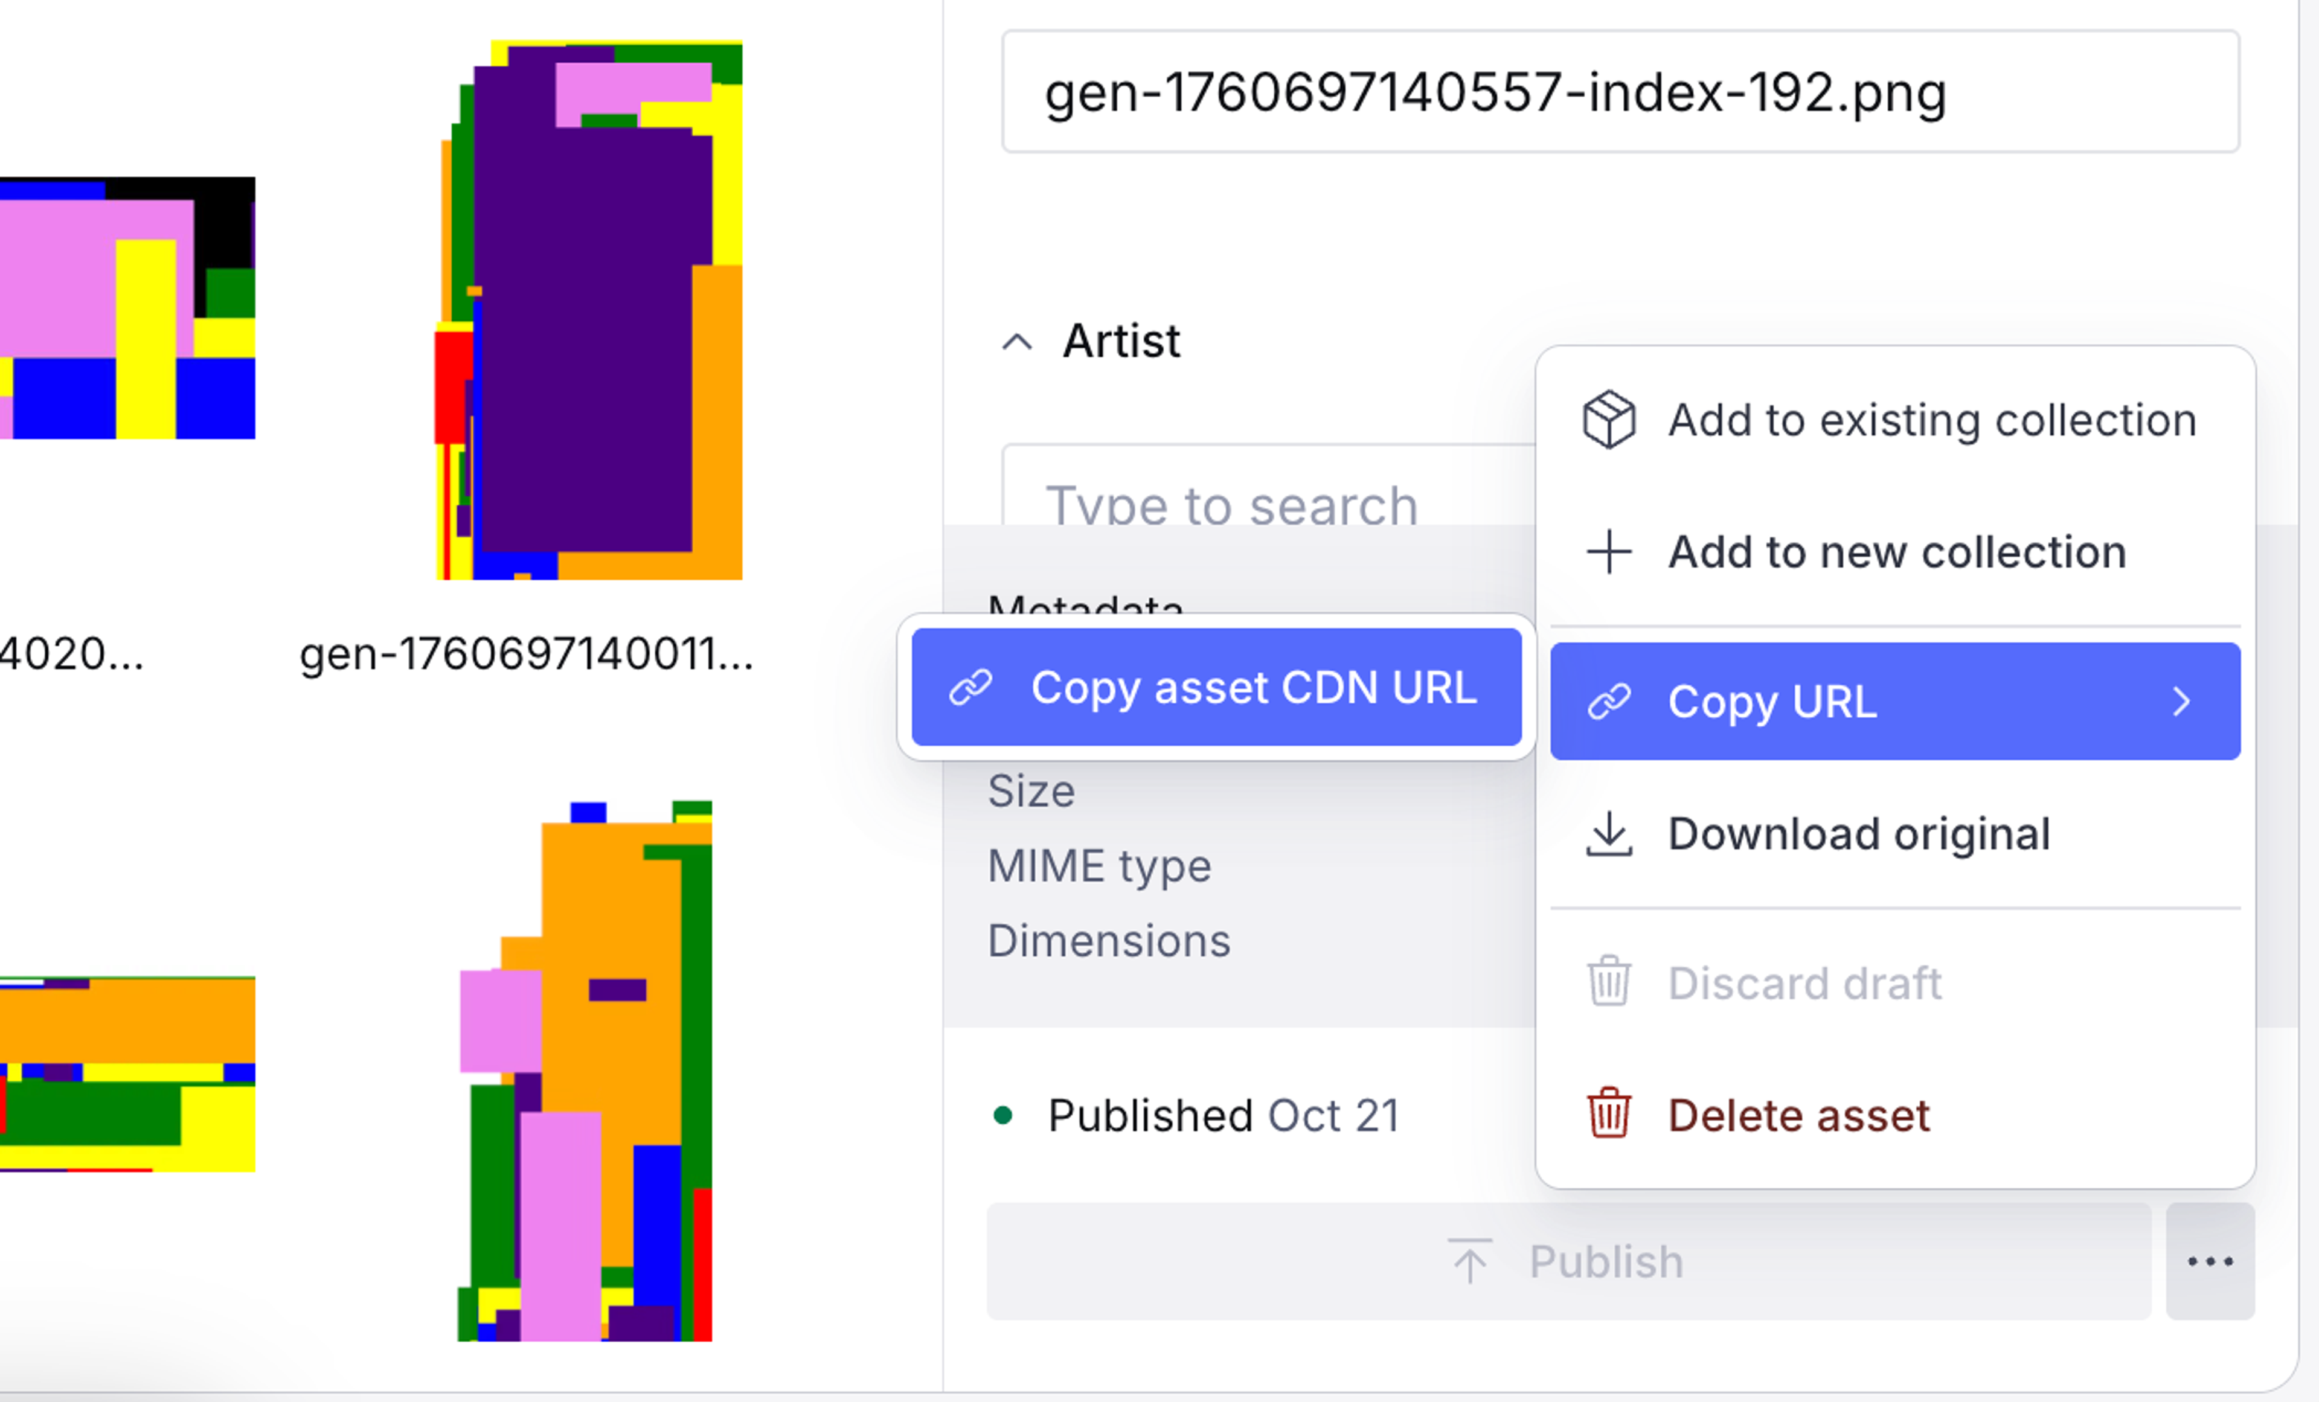Open the Copy URL submenu chevron
Image resolution: width=2319 pixels, height=1402 pixels.
click(2181, 702)
